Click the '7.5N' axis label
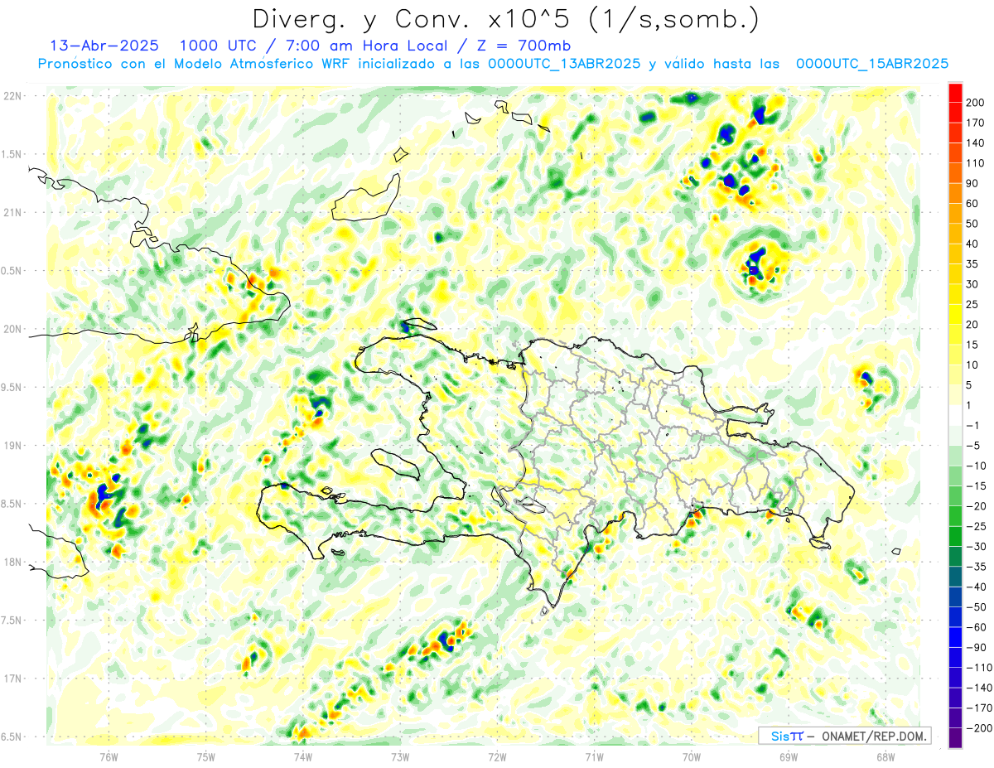This screenshot has height=768, width=994. click(12, 621)
